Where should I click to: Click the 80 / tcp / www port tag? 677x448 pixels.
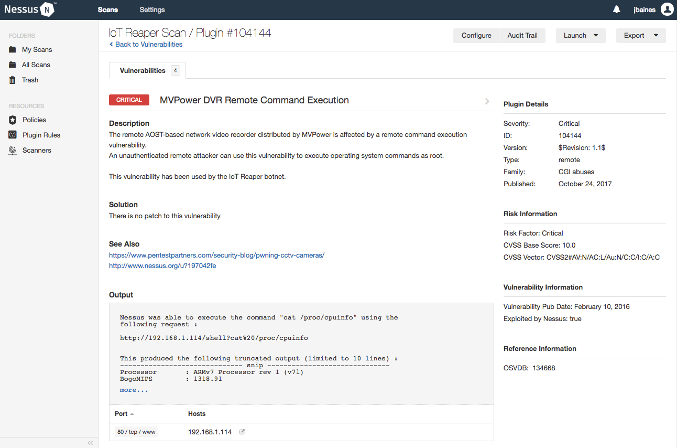point(136,432)
